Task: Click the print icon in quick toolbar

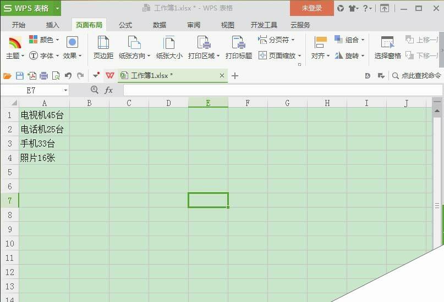Action: point(44,76)
